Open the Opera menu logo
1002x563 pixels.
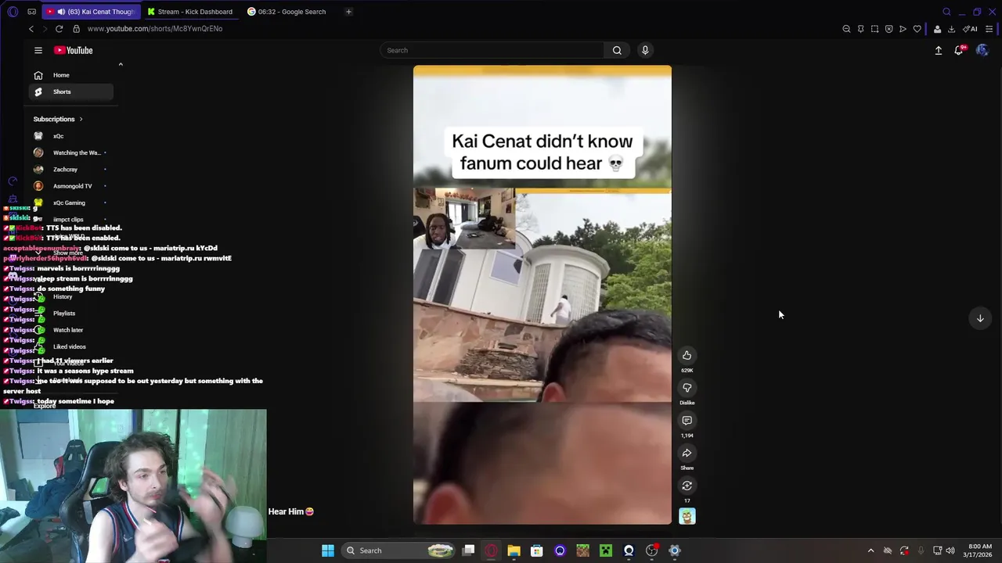pos(12,12)
